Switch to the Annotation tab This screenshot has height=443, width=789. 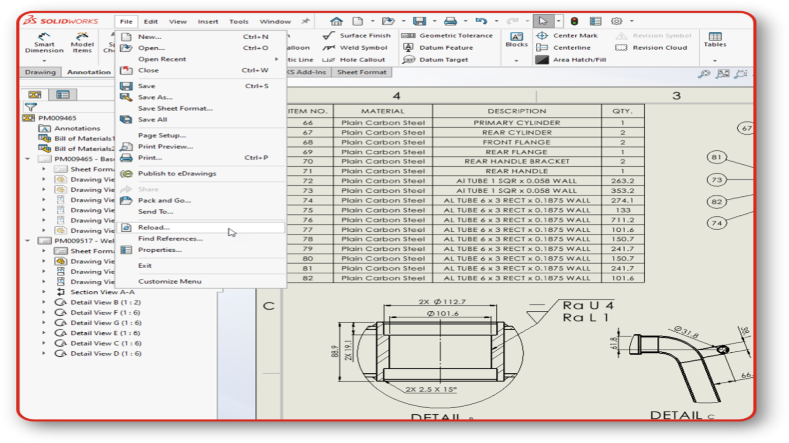tap(88, 72)
